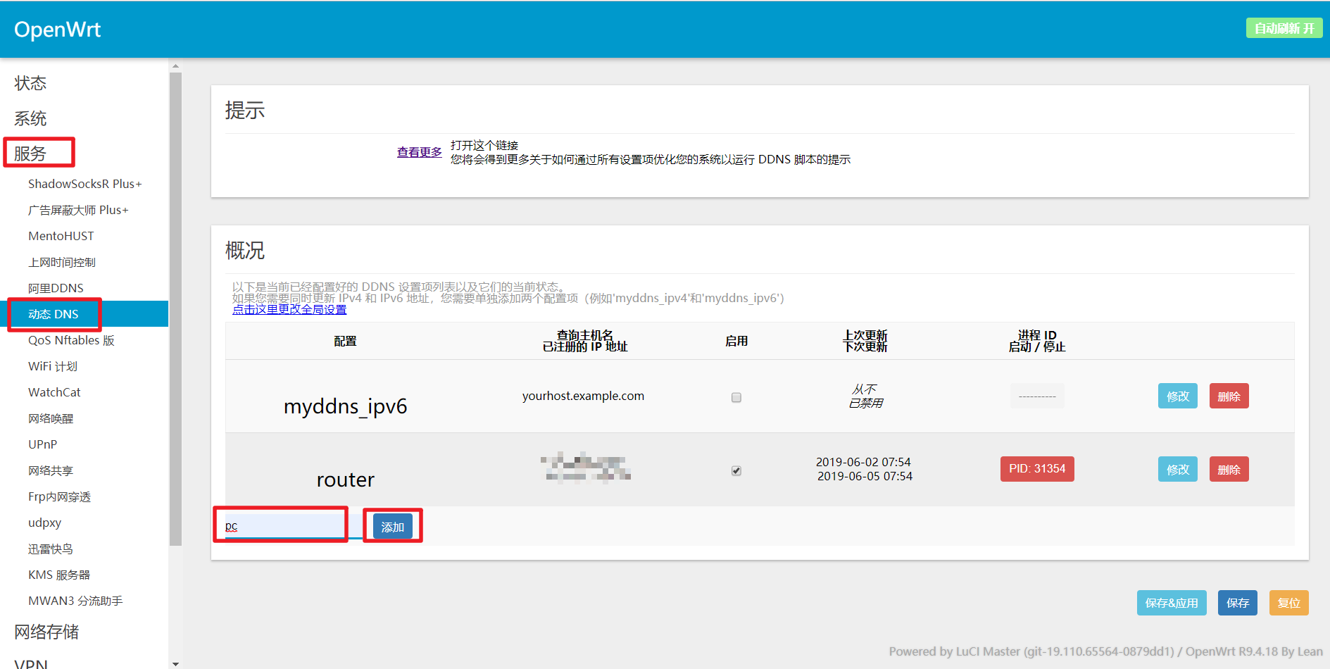Image resolution: width=1330 pixels, height=669 pixels.
Task: Toggle the auto-refresh indicator in header
Action: [x=1284, y=28]
